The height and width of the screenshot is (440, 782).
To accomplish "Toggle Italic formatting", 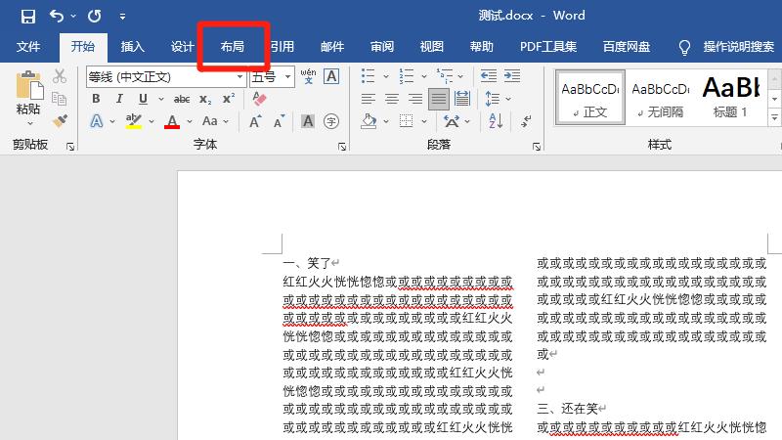I will pos(119,99).
